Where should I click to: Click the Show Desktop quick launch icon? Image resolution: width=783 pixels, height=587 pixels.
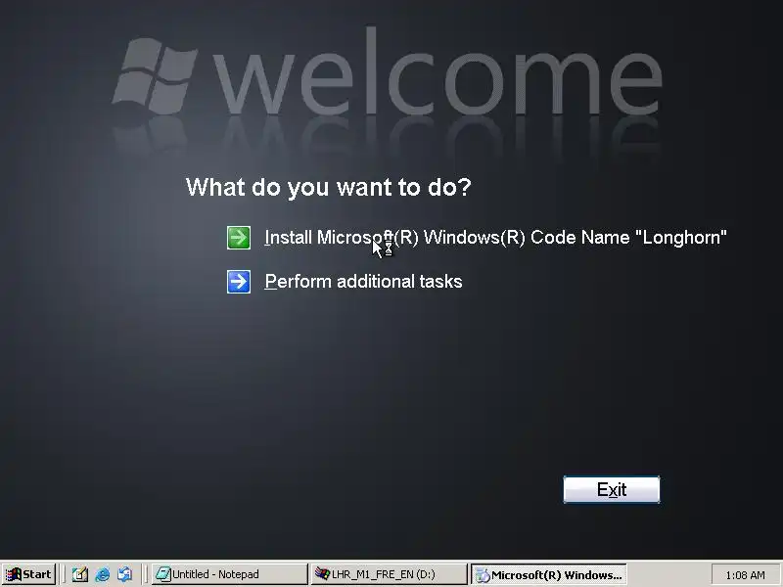80,574
